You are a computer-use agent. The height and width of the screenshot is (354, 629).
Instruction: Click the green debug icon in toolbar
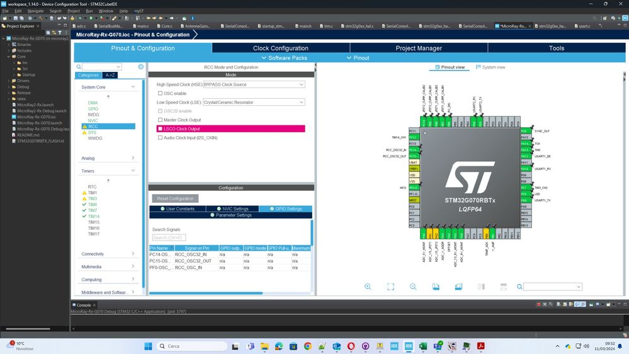point(80,18)
